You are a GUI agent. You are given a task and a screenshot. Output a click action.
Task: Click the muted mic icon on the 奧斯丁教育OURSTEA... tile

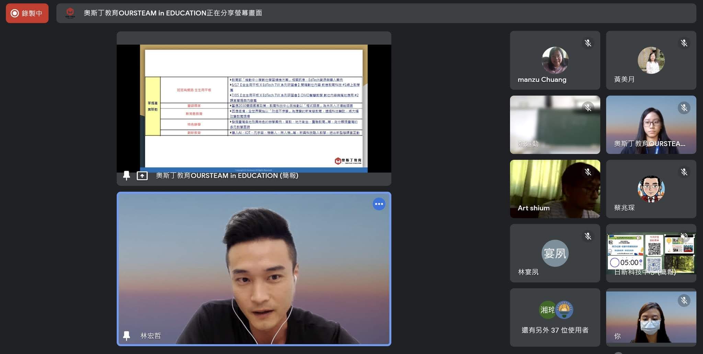coord(684,108)
